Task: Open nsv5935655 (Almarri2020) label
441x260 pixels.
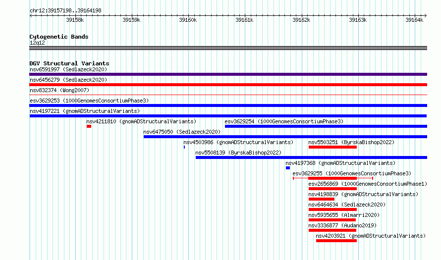Action: pyautogui.click(x=344, y=215)
